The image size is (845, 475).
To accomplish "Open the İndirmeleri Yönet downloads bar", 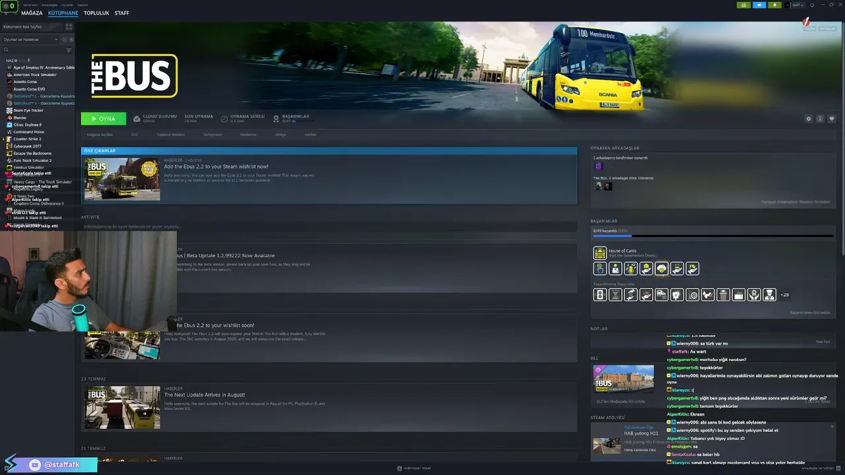I will [x=414, y=468].
